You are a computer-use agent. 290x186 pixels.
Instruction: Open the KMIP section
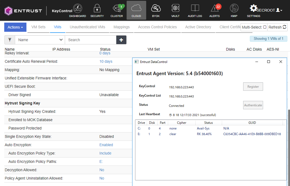(234, 10)
